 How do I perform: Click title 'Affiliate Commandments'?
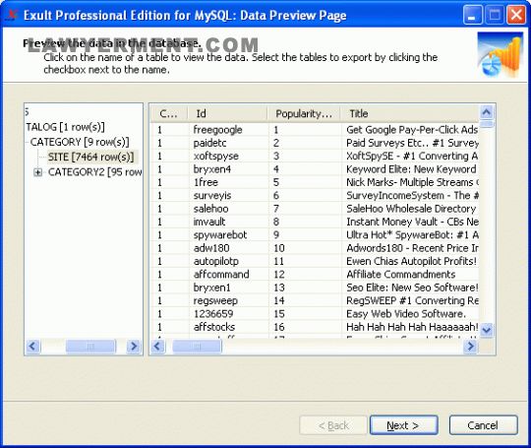pos(400,275)
